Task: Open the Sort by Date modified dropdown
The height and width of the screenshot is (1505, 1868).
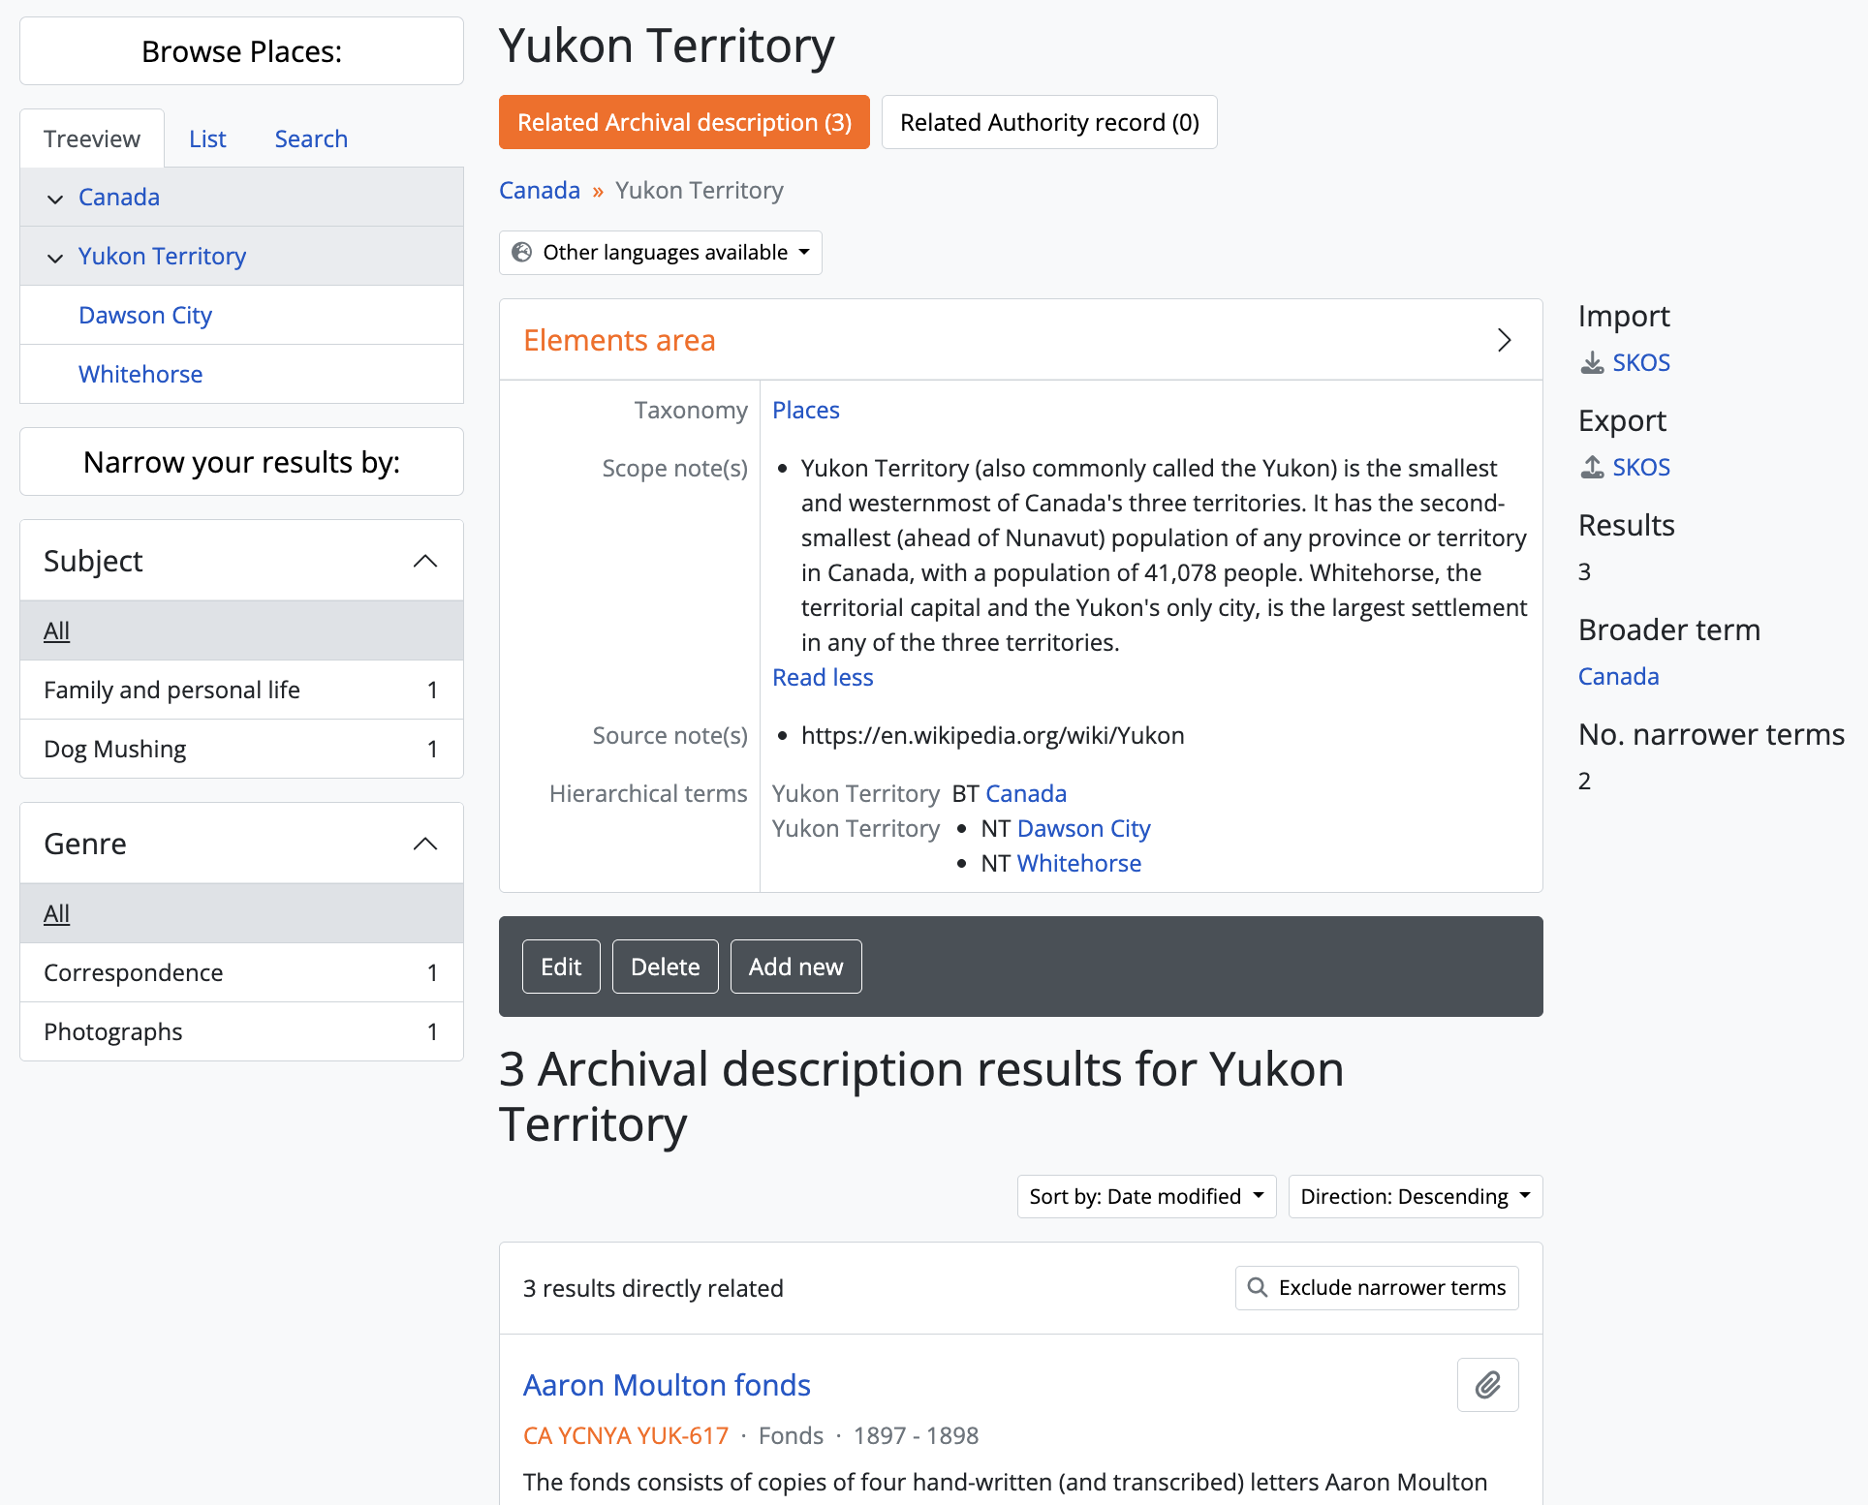Action: [x=1146, y=1196]
